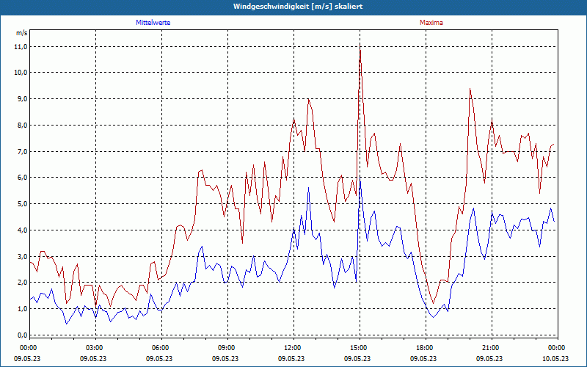Click the red Maxima peak near 20:00
The width and height of the screenshot is (587, 367).
tap(470, 89)
